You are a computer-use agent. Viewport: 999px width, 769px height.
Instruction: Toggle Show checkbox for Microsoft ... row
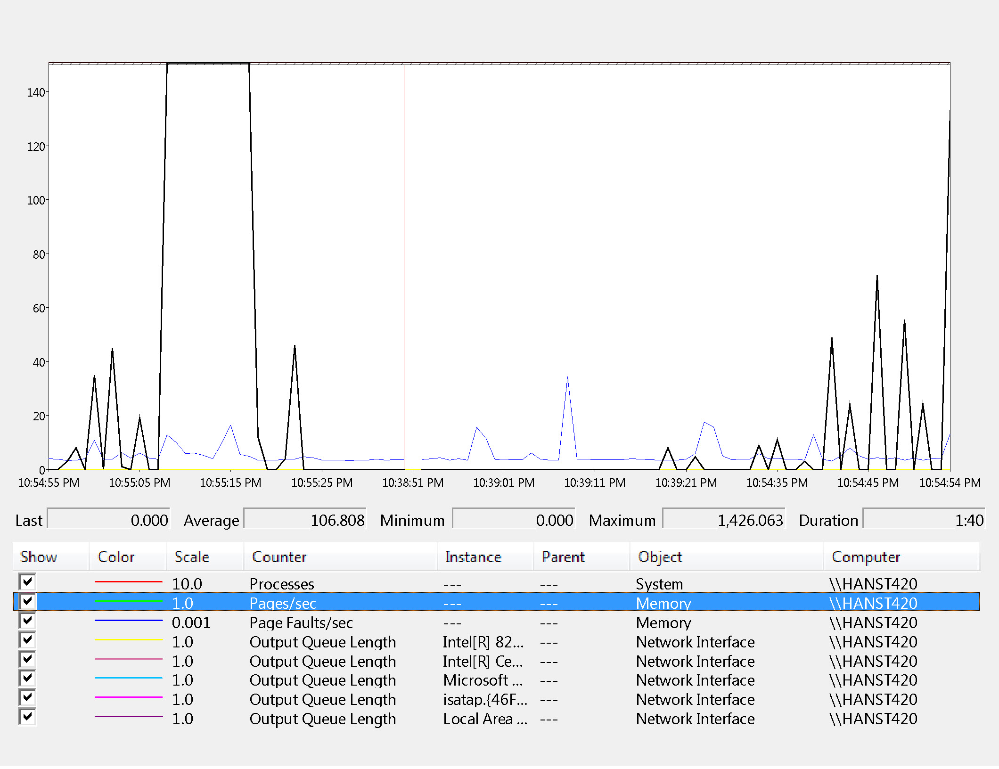point(27,678)
